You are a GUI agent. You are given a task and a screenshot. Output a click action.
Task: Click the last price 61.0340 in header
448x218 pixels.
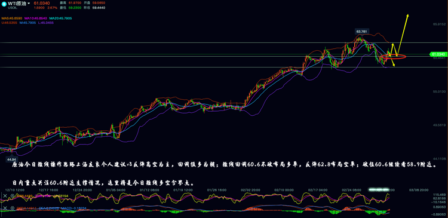pos(42,3)
